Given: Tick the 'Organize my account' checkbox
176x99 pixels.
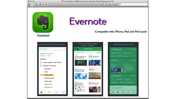Looking at the screenshot, I should (x=41, y=65).
